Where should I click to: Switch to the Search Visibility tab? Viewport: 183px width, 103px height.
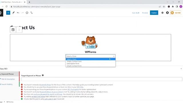pyautogui.click(x=9, y=84)
